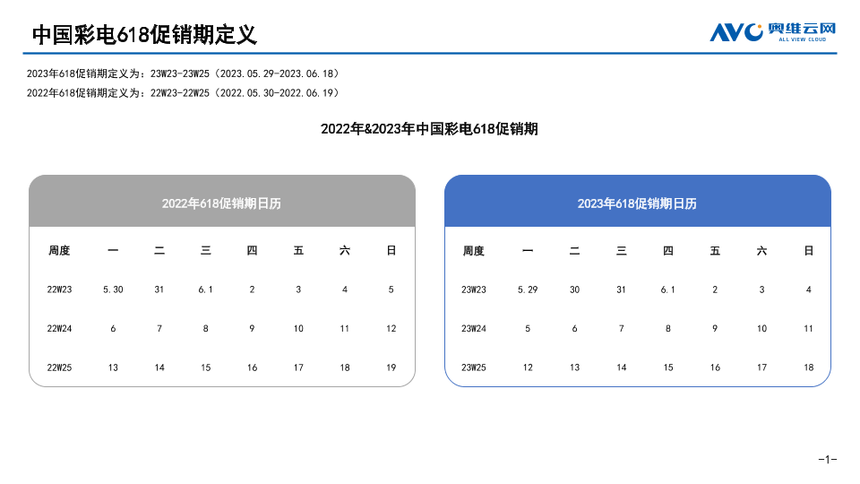
Task: Click the 22W24 week label
Action: (59, 329)
